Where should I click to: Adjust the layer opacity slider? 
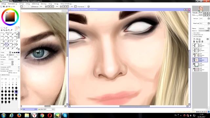click(x=204, y=31)
